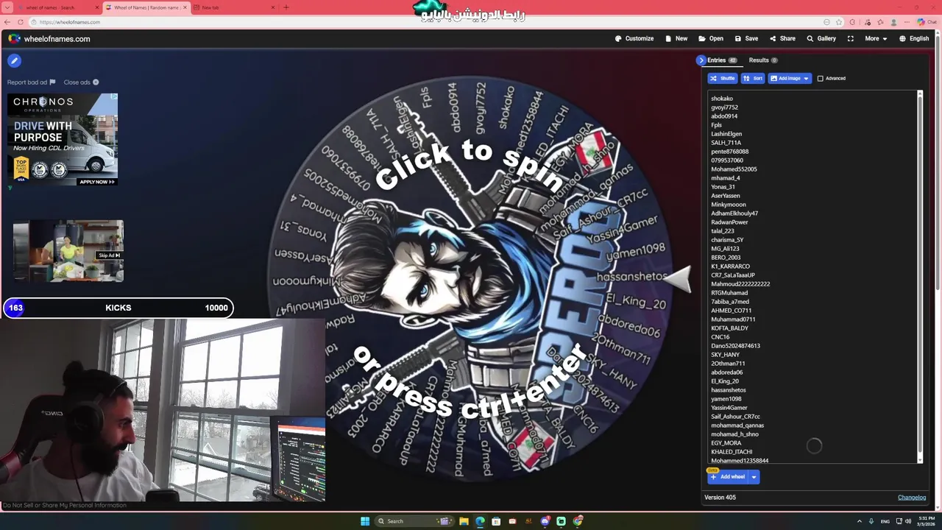942x530 pixels.
Task: Switch to the Entries tab
Action: point(721,60)
